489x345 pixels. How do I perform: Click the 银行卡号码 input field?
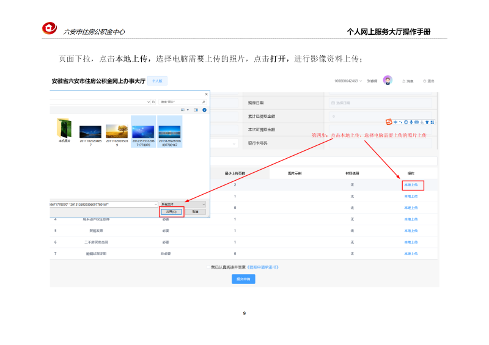[380, 143]
